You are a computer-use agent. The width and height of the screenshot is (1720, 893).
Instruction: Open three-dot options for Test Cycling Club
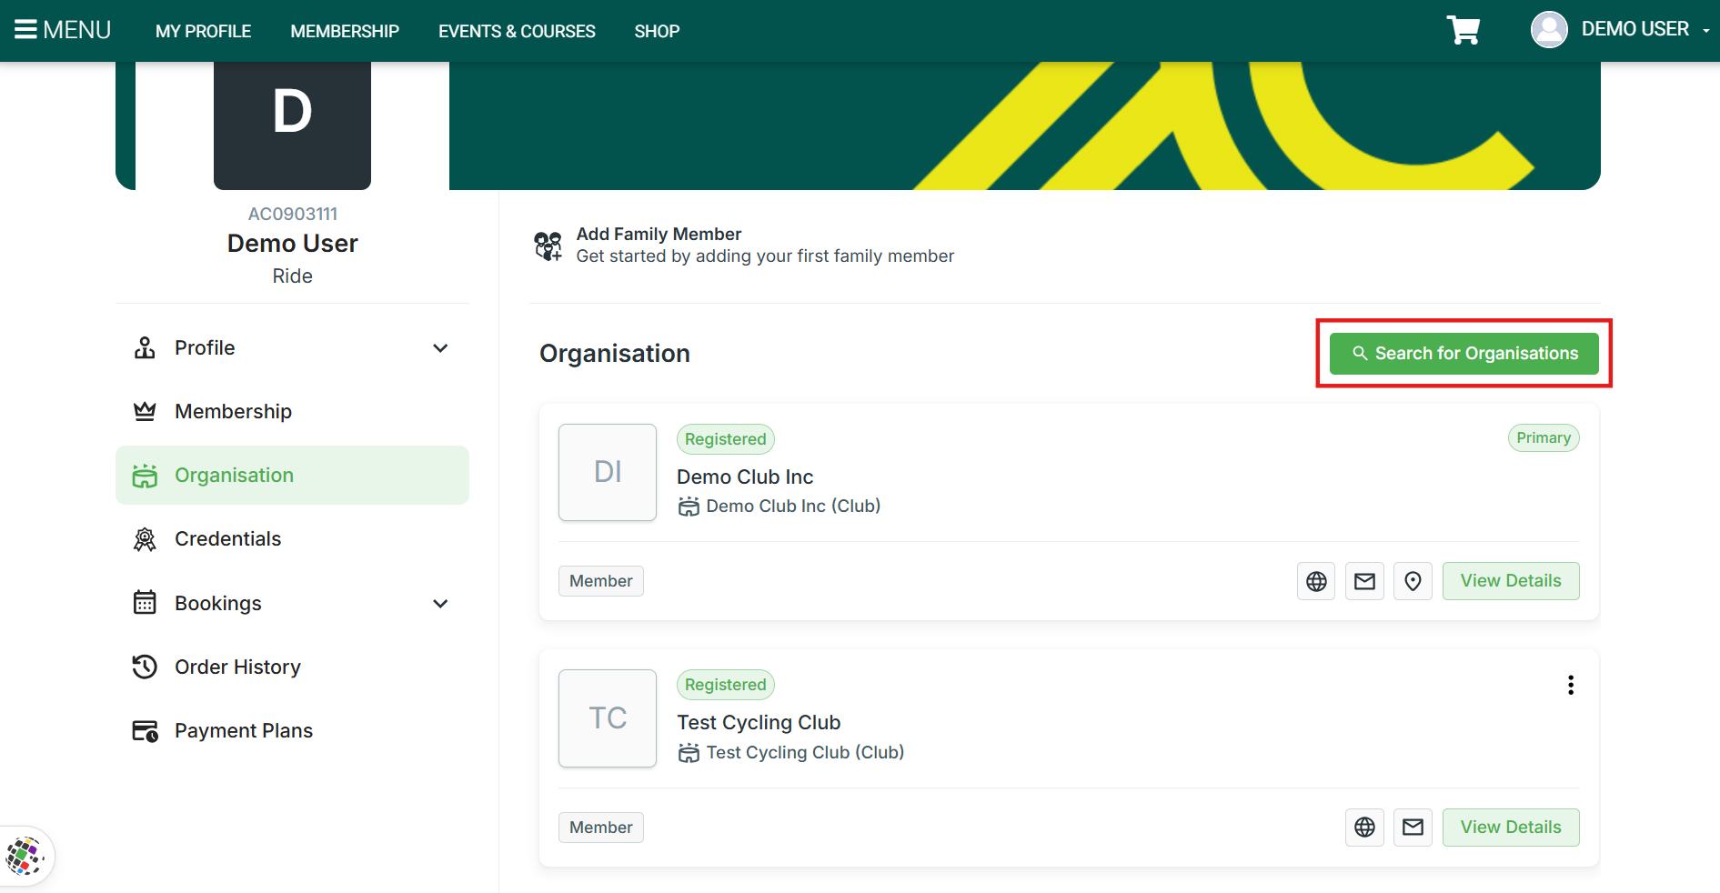tap(1570, 685)
